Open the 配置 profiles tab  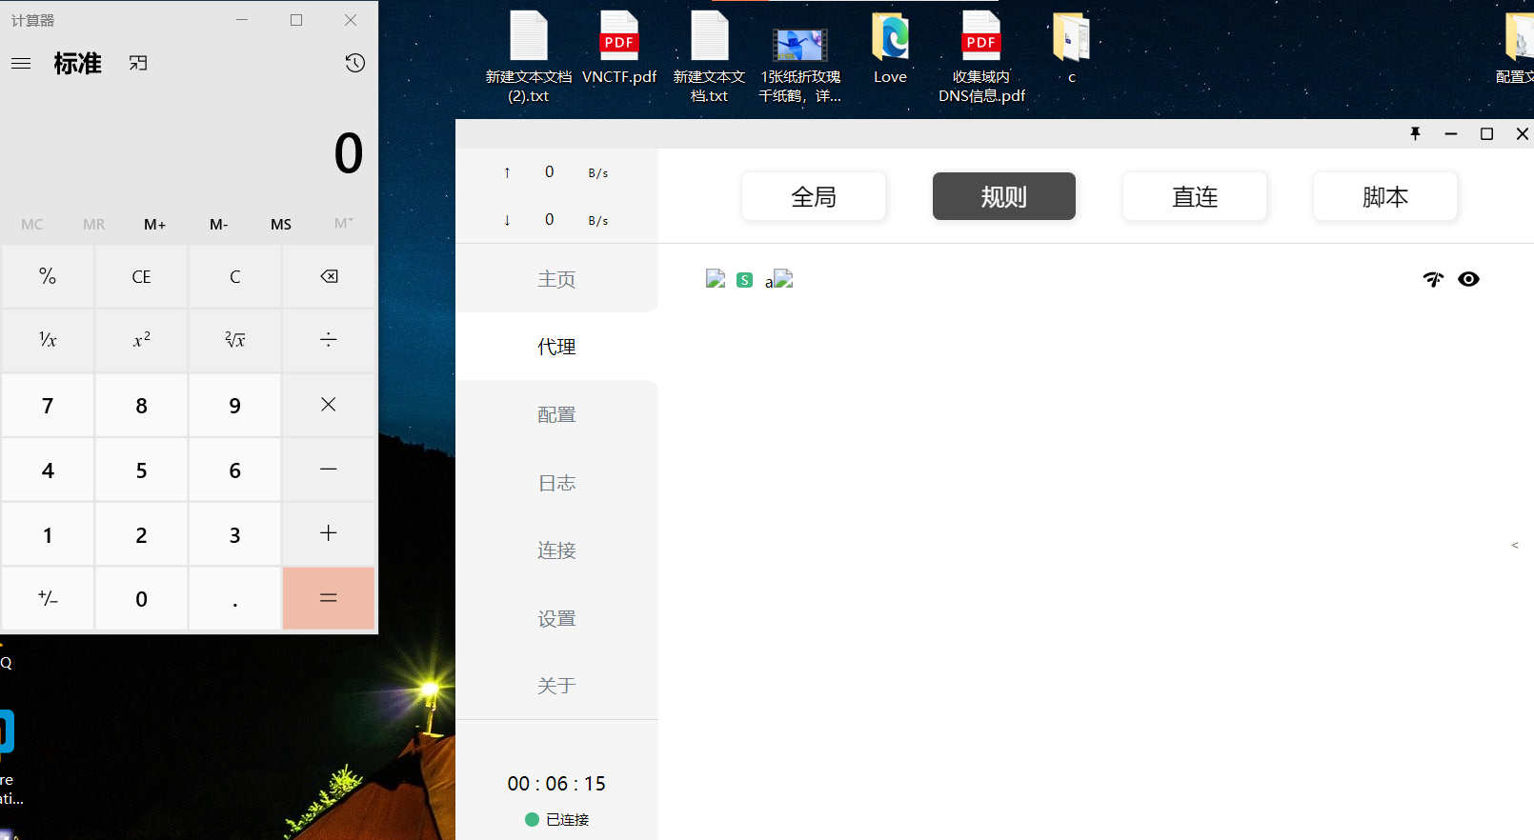(x=556, y=414)
